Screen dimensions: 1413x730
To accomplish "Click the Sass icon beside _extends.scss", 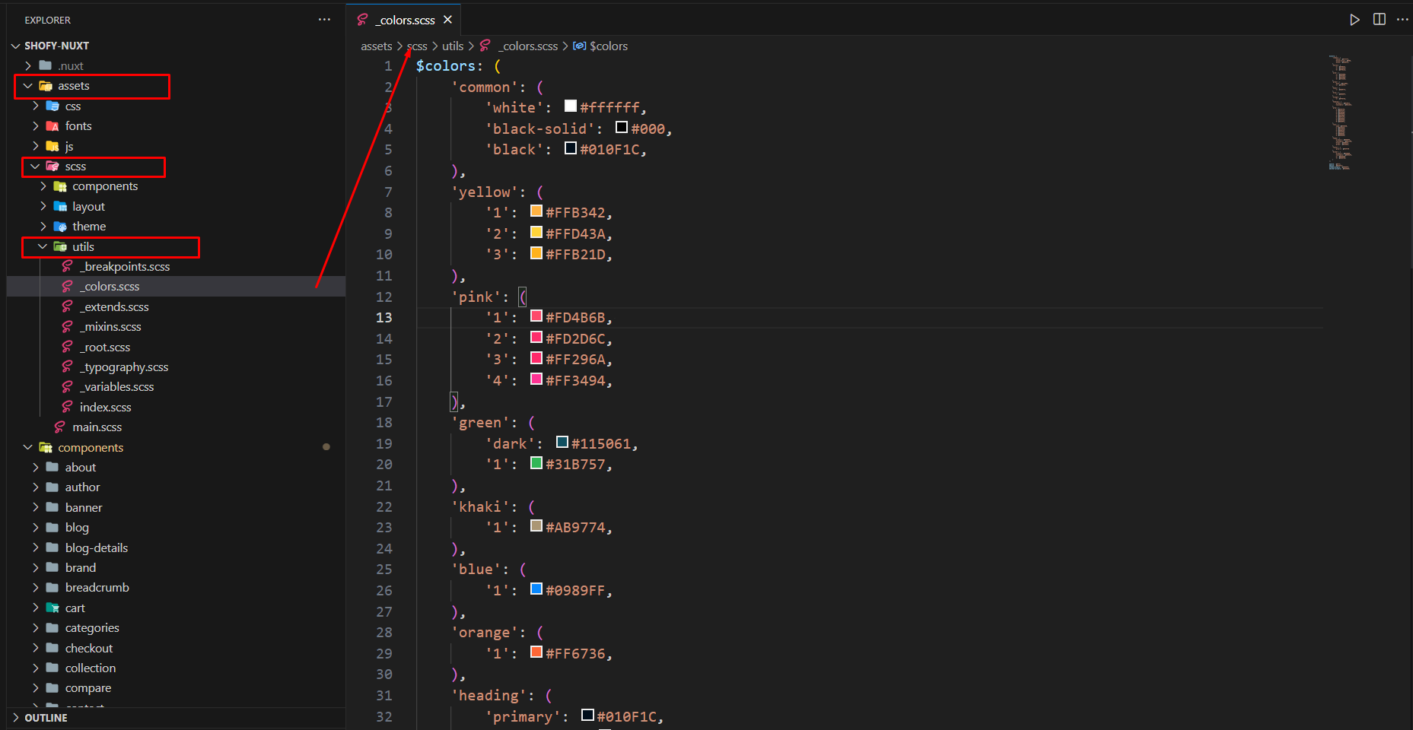I will tap(68, 306).
